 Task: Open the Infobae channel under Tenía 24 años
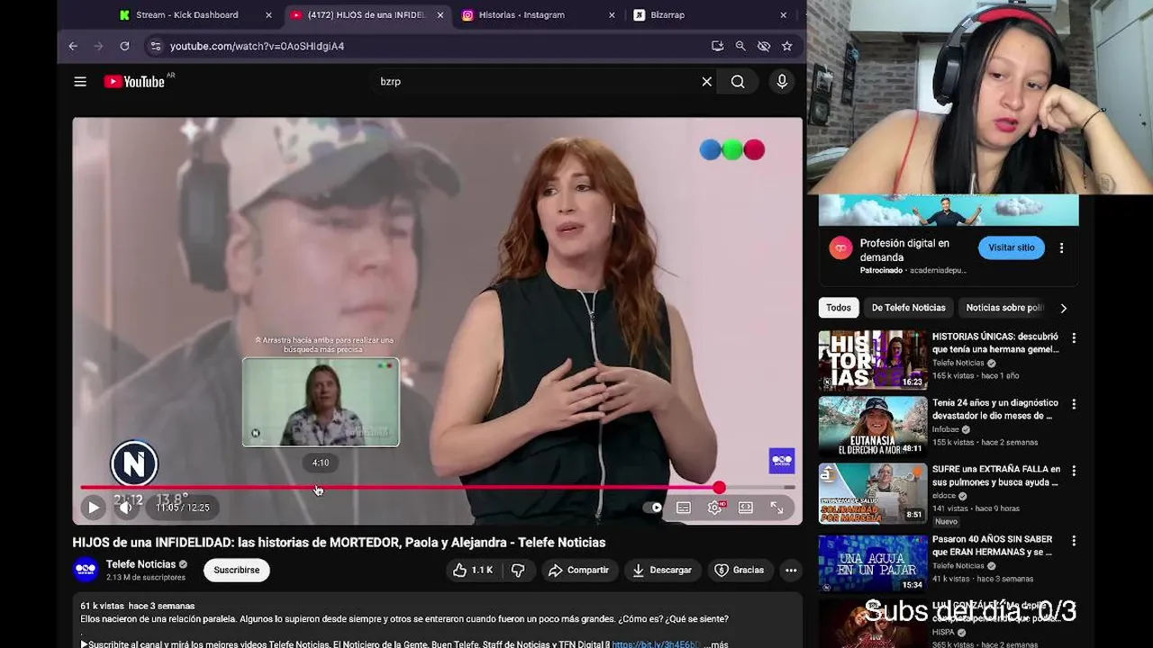(x=945, y=429)
